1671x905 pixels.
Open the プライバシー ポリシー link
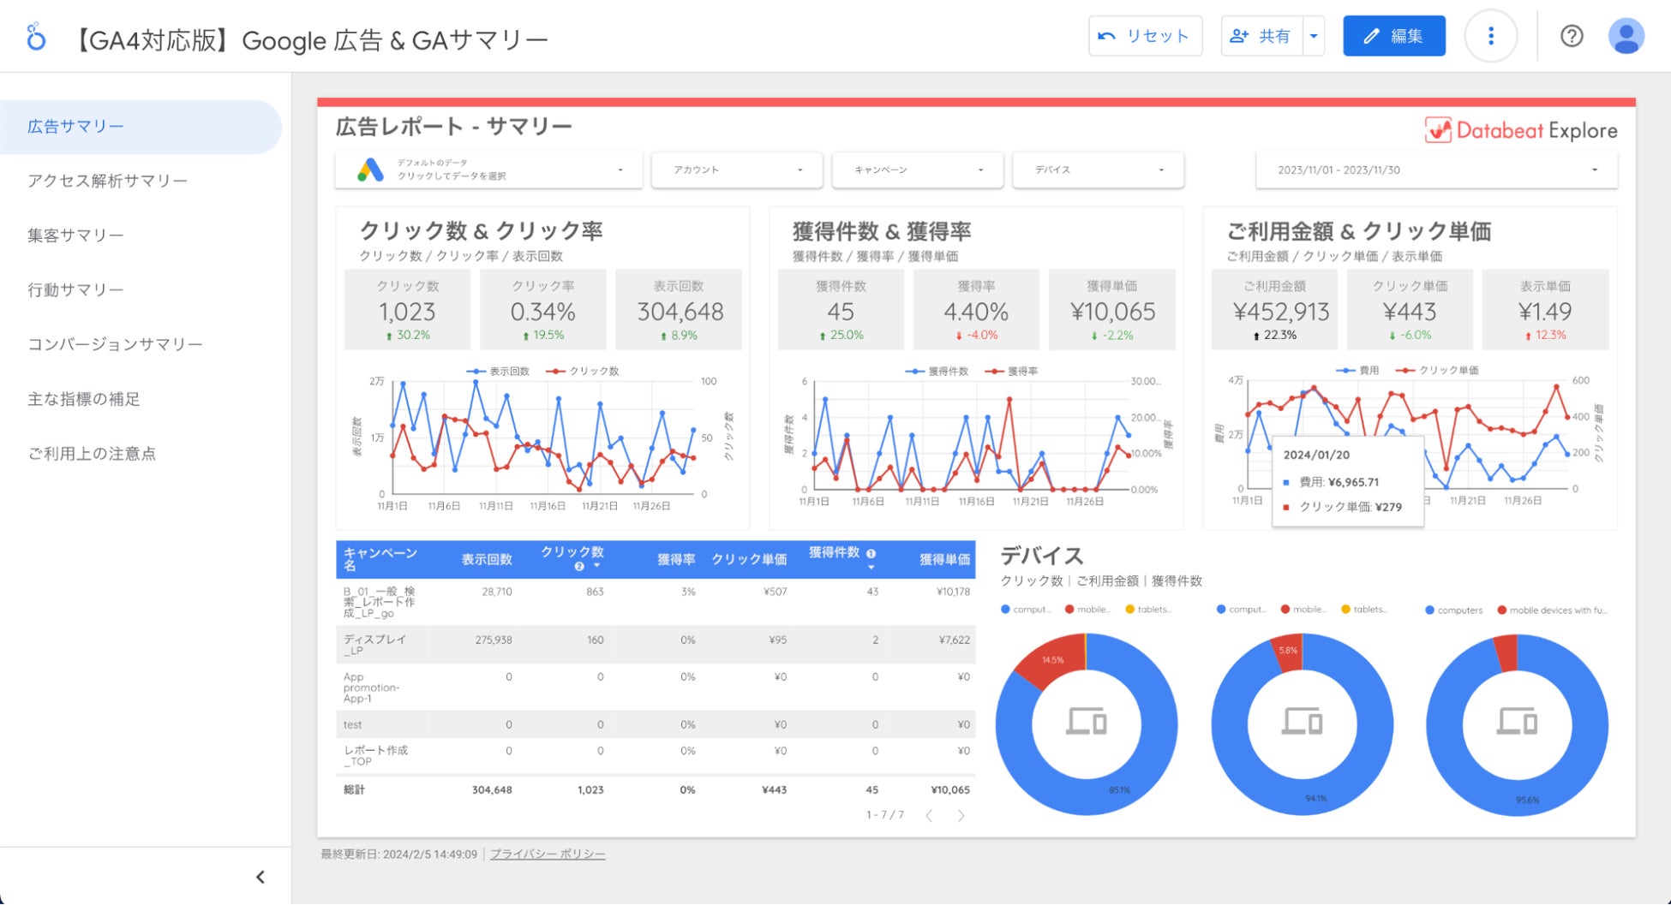click(x=548, y=854)
